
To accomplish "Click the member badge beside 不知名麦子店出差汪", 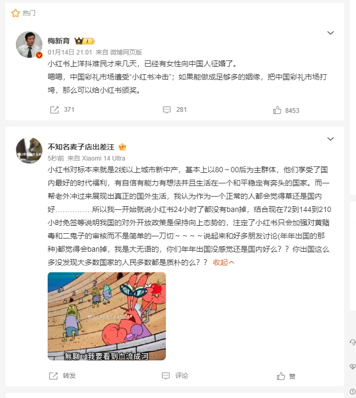I will point(122,147).
